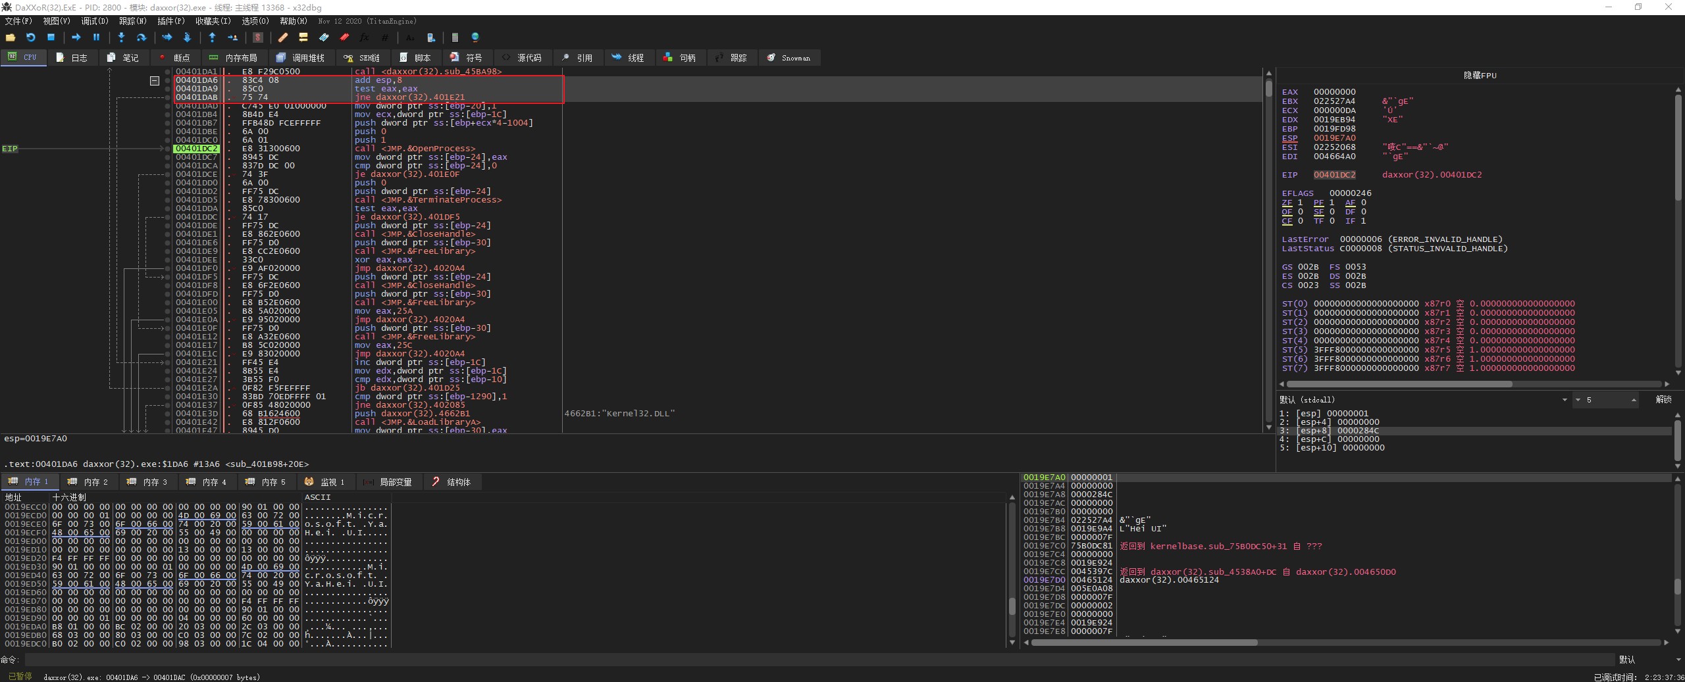Click the 隐藏FPU button
Image resolution: width=1685 pixels, height=682 pixels.
(x=1479, y=76)
